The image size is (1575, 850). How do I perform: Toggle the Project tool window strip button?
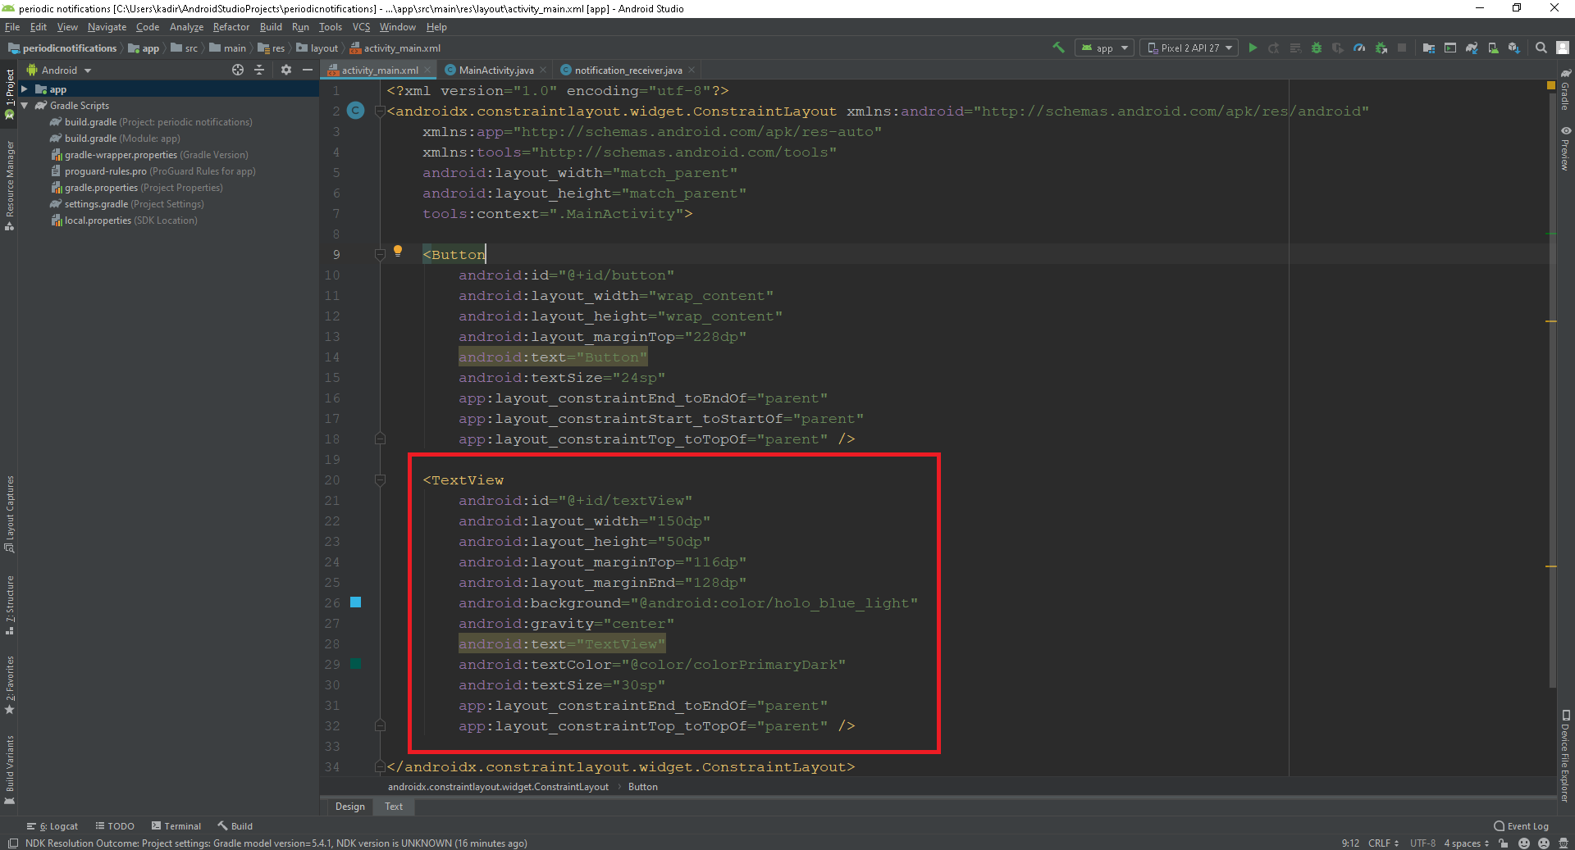10,94
